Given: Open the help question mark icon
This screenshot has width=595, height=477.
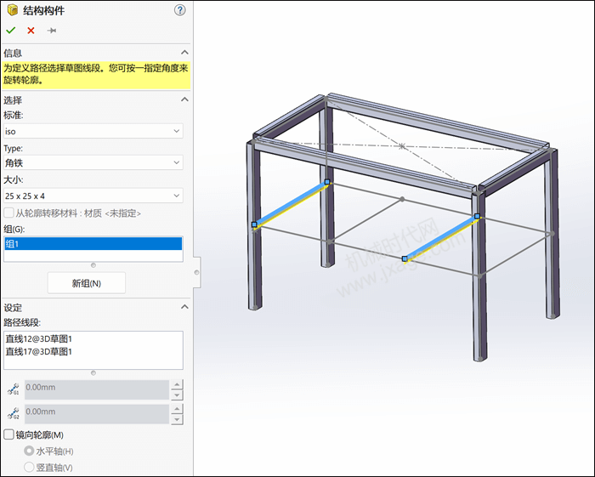Looking at the screenshot, I should tap(180, 10).
